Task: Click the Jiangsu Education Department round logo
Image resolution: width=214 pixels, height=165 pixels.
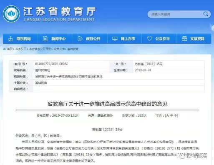Action: [x=11, y=14]
